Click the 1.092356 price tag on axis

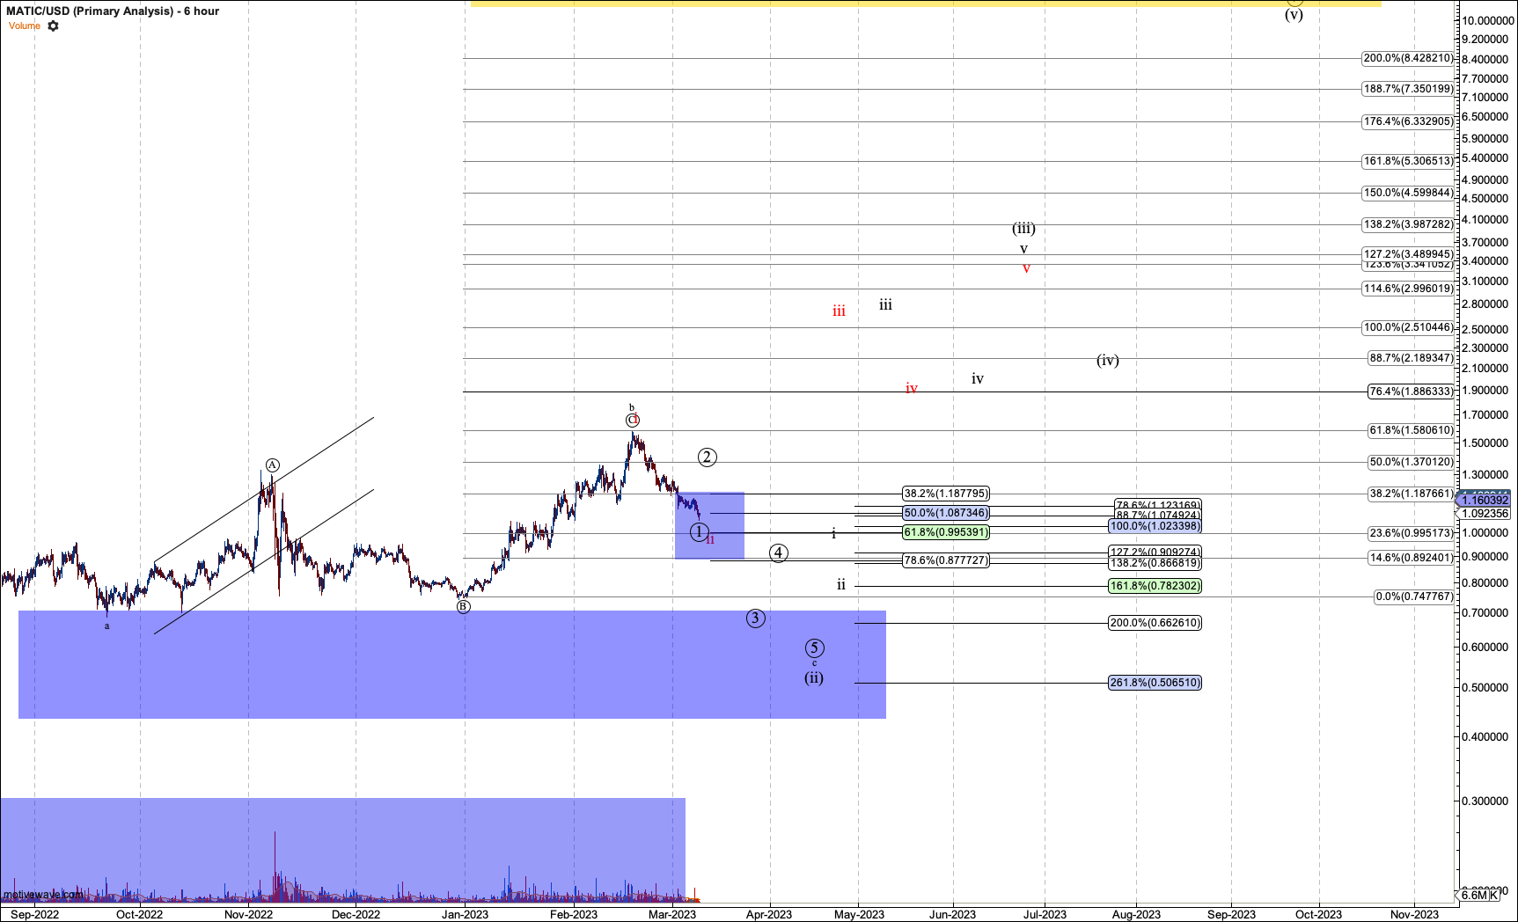tap(1485, 513)
